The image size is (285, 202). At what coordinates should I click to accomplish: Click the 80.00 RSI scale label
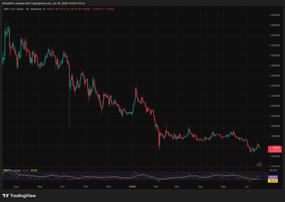tap(273, 170)
